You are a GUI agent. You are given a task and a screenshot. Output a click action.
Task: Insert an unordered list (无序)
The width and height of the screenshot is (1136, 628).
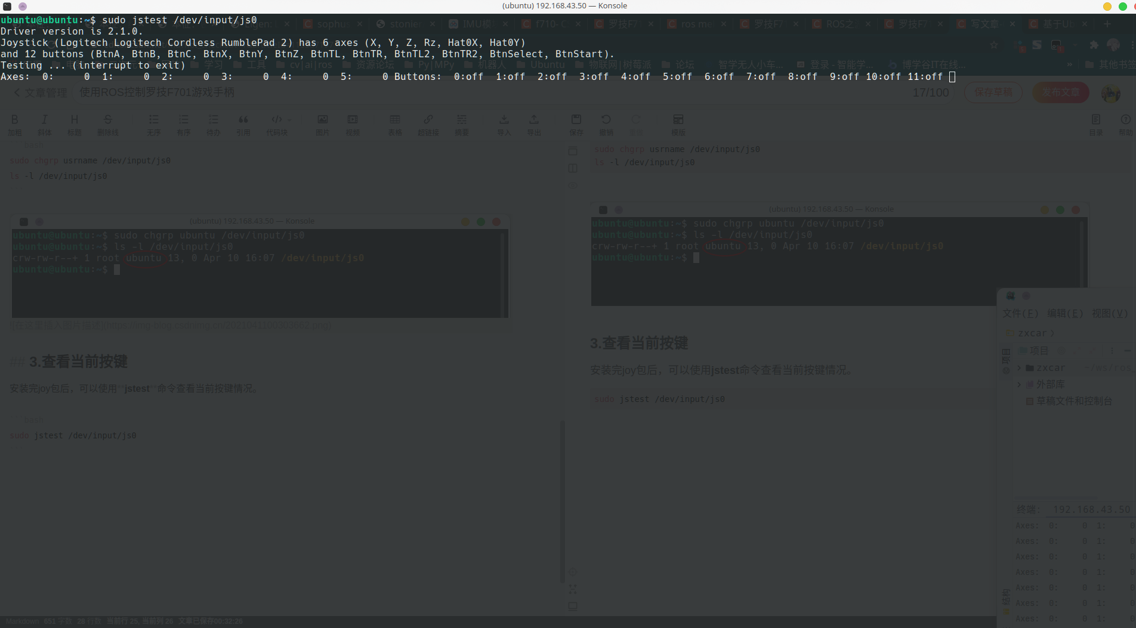pos(154,124)
